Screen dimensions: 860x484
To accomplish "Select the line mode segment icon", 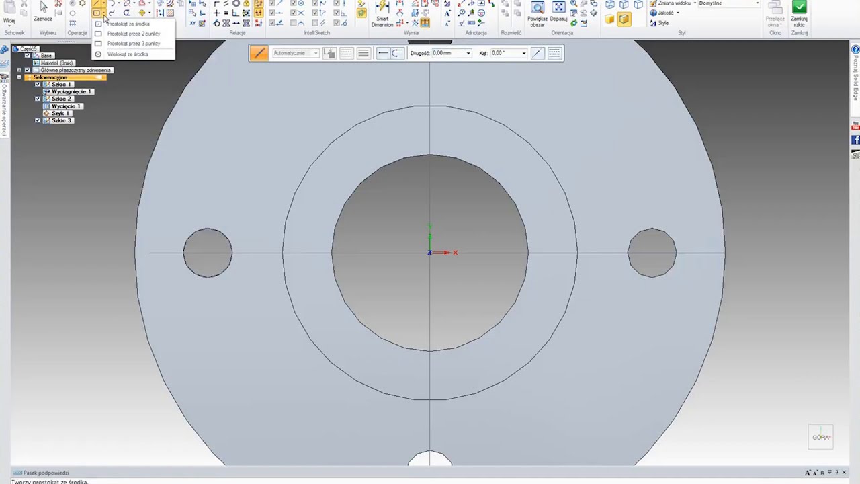I will pos(383,53).
